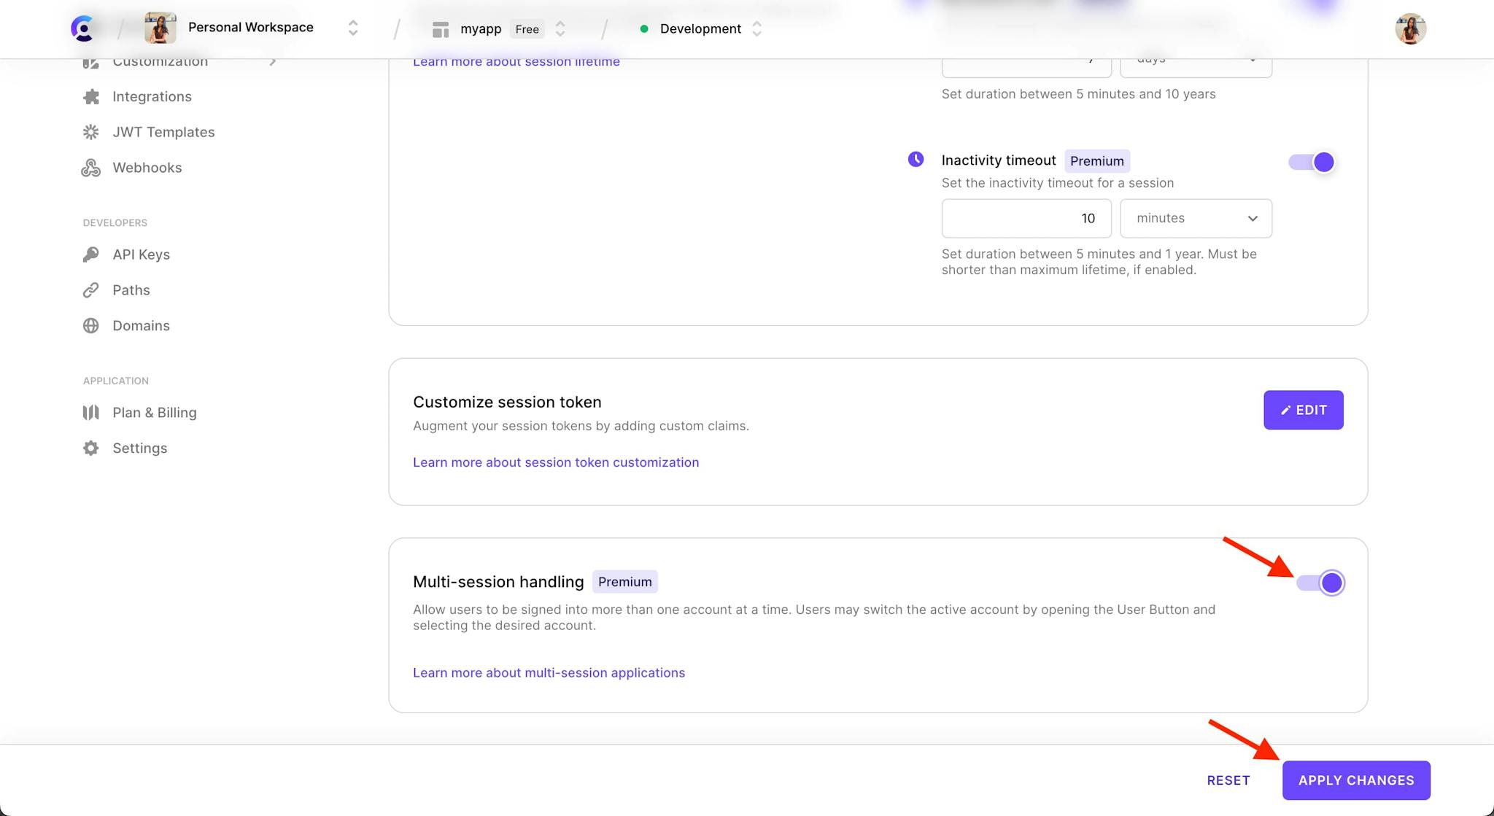Open the inactivity timeout unit dropdown

coord(1193,217)
